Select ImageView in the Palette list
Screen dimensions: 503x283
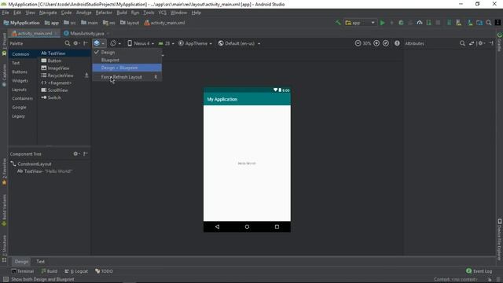(x=55, y=68)
